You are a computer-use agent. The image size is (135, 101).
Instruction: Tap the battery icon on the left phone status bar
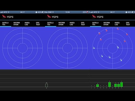point(43,12)
